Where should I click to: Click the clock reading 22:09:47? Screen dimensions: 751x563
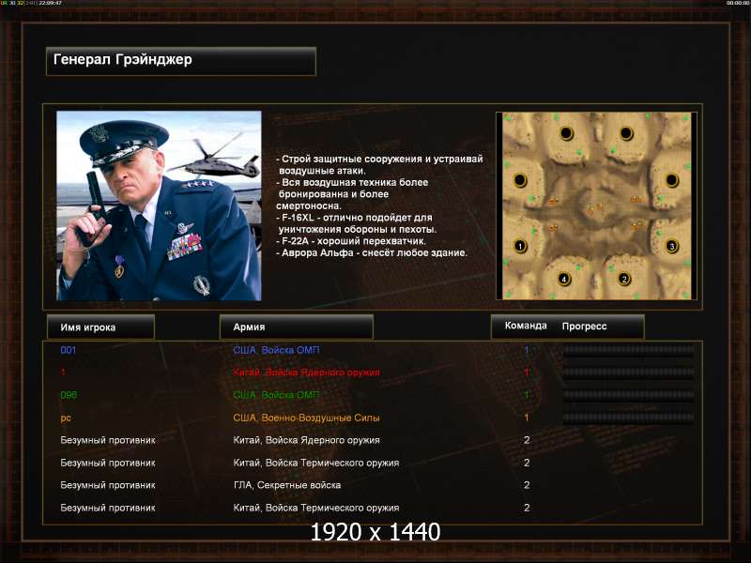tap(51, 3)
